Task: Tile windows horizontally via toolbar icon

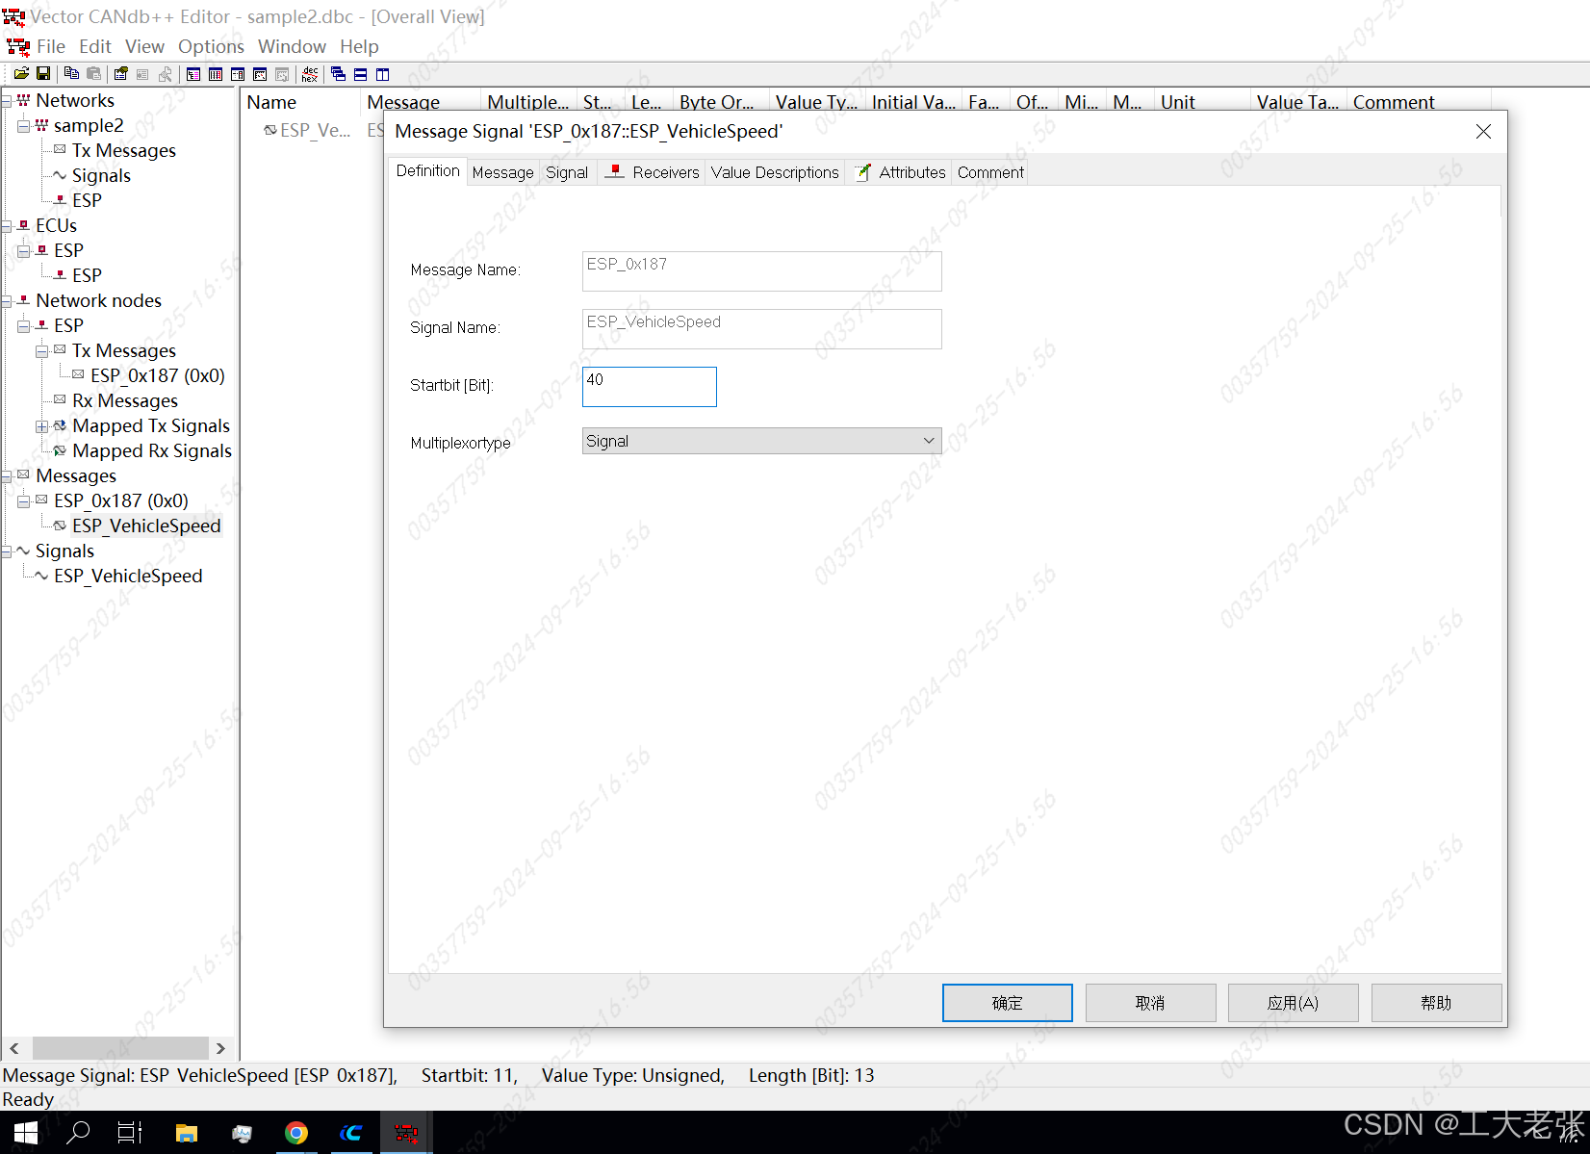Action: coord(360,74)
